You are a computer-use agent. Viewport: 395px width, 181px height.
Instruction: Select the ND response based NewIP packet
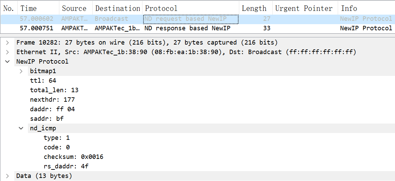click(187, 28)
